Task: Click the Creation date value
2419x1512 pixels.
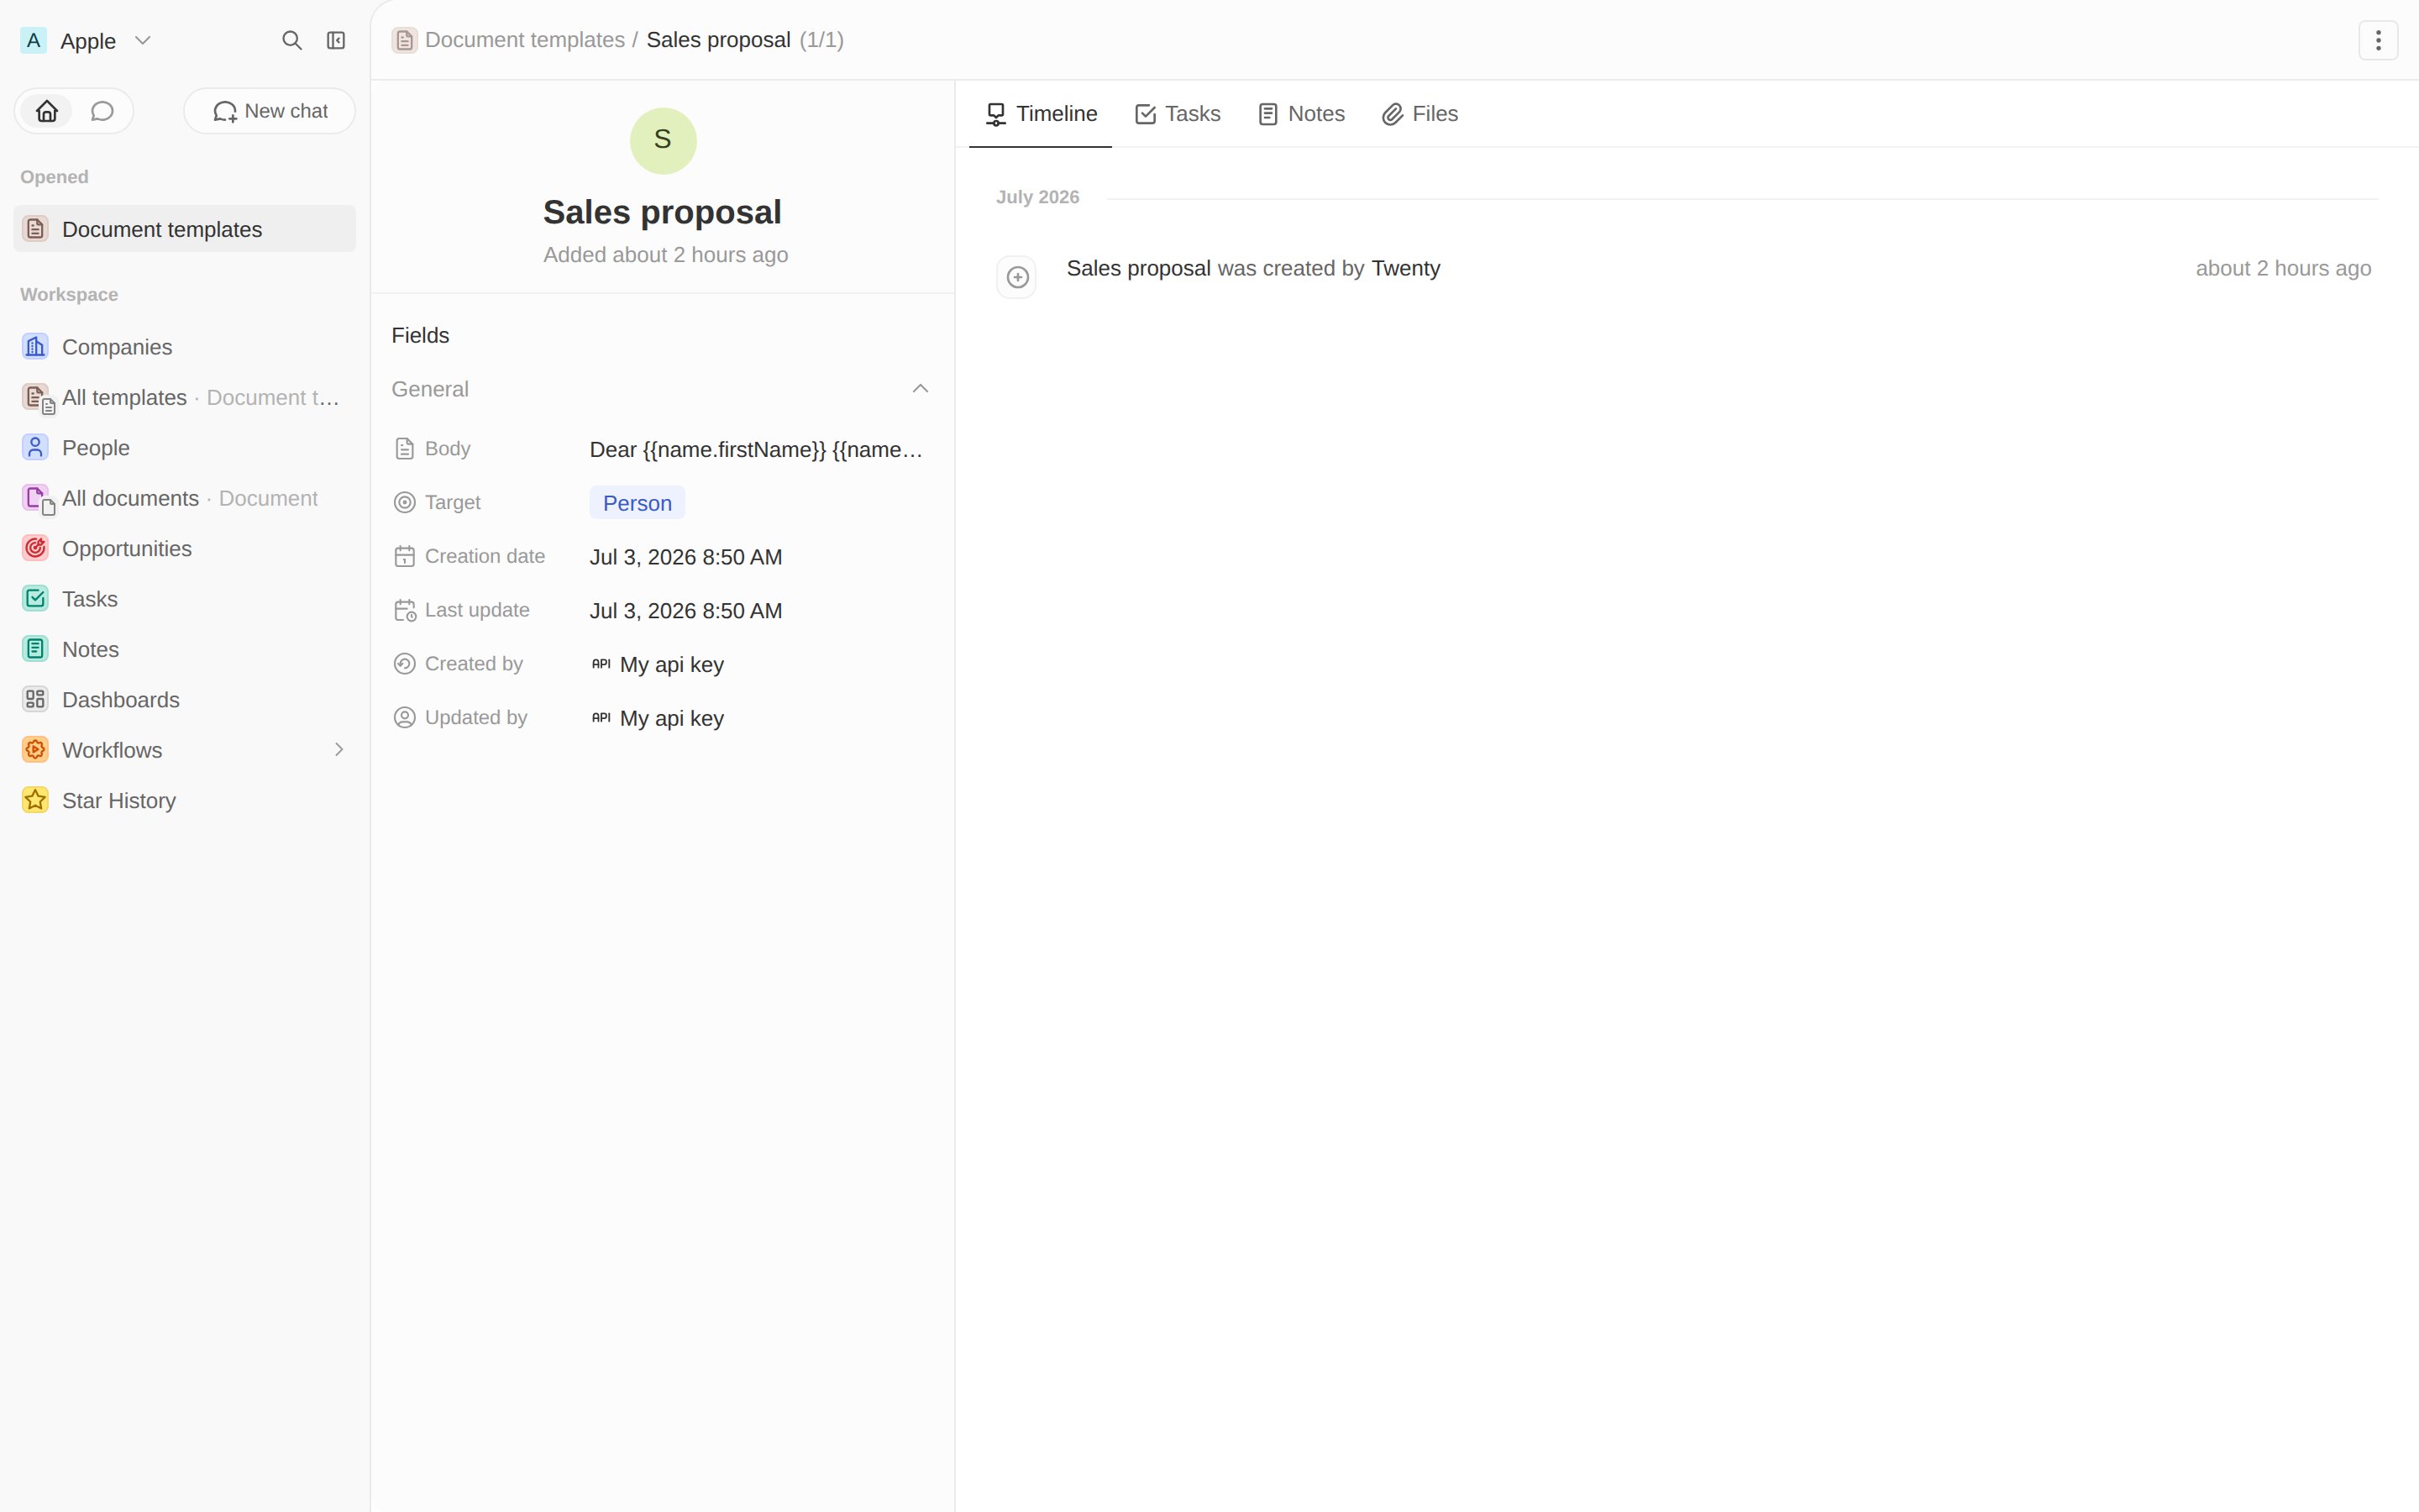Action: tap(685, 557)
